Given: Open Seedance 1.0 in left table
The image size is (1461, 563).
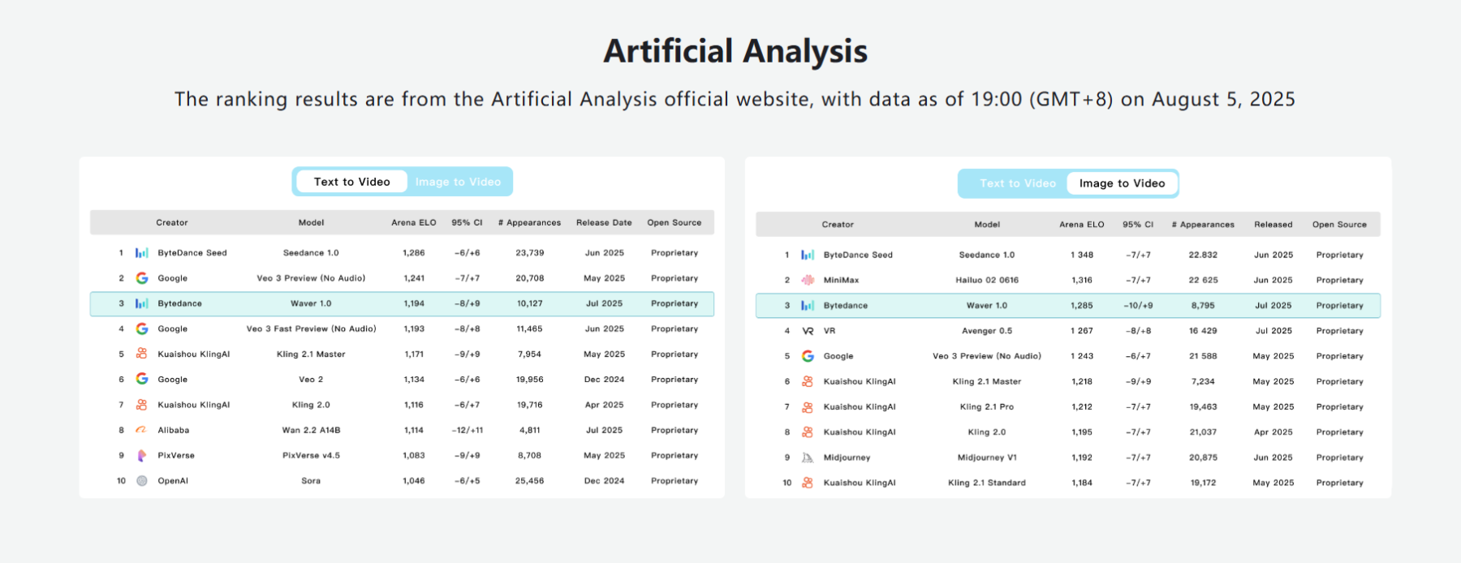Looking at the screenshot, I should click(x=311, y=253).
